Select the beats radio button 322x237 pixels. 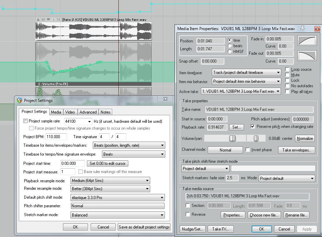point(230,46)
